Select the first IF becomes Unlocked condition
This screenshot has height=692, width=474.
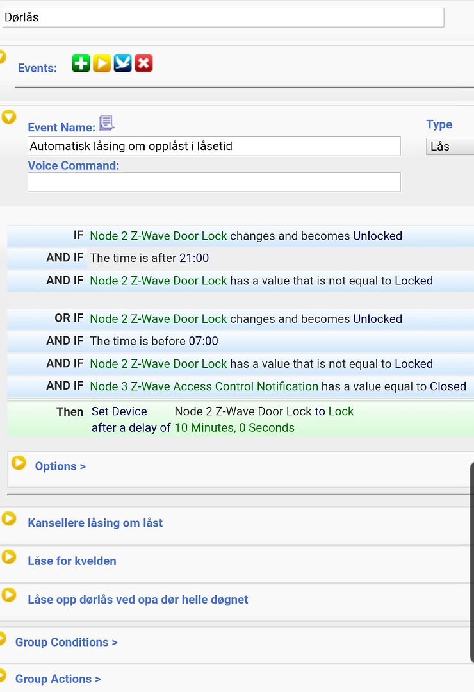pos(241,236)
